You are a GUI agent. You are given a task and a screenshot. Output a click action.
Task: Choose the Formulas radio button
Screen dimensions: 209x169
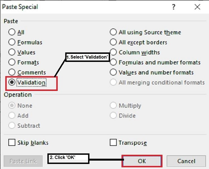coord(12,42)
